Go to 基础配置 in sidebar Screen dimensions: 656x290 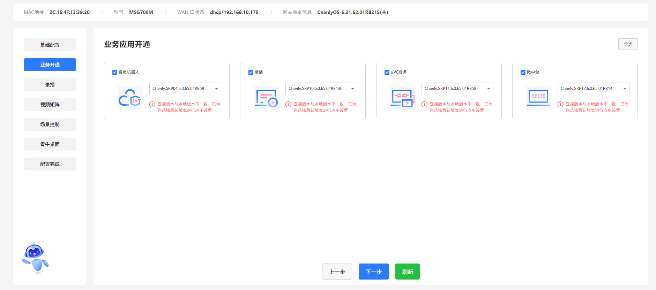[x=50, y=45]
